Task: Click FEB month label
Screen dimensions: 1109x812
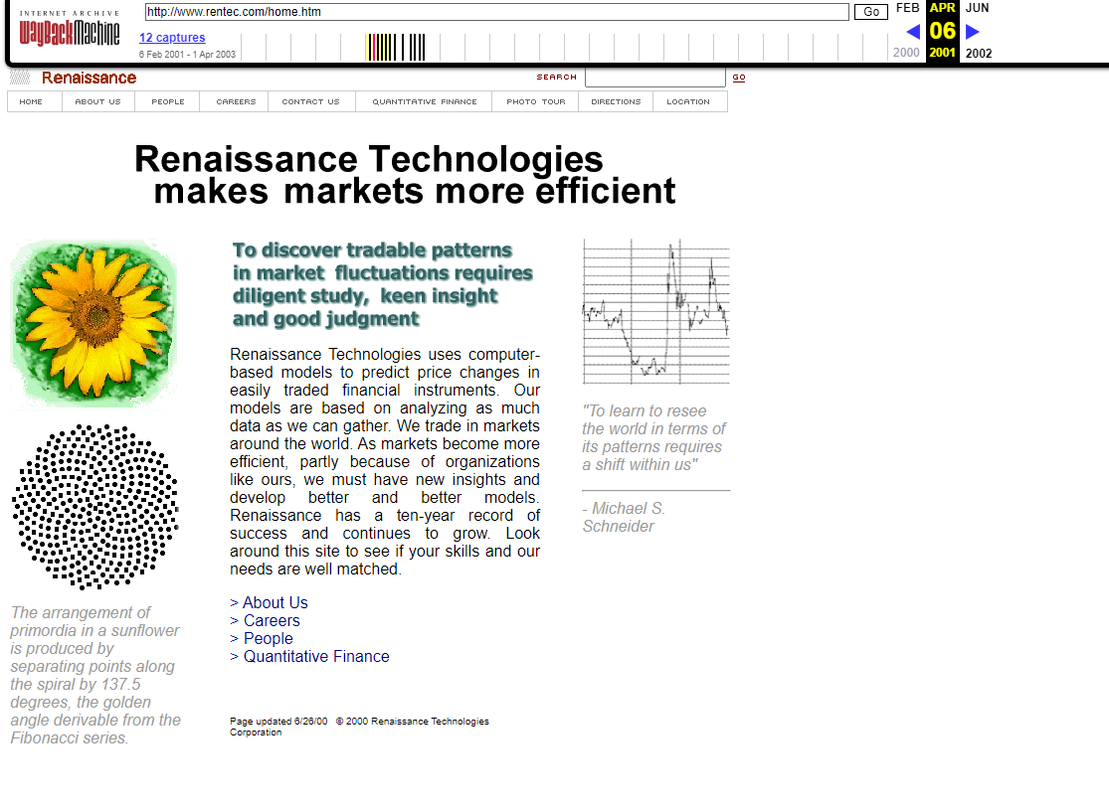Action: [x=907, y=8]
